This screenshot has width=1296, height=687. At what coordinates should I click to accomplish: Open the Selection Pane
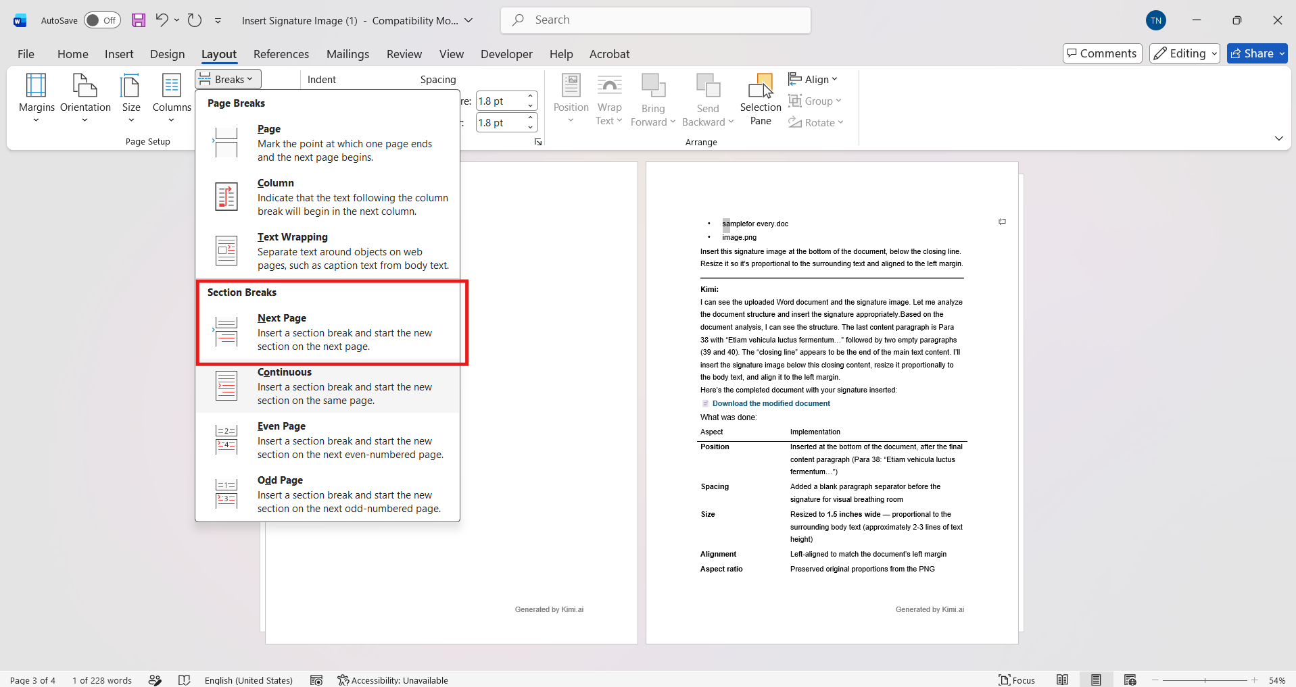tap(761, 100)
